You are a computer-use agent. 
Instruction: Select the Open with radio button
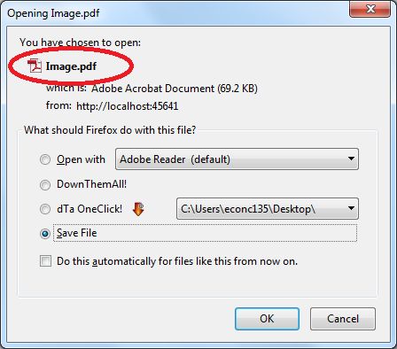coord(45,159)
